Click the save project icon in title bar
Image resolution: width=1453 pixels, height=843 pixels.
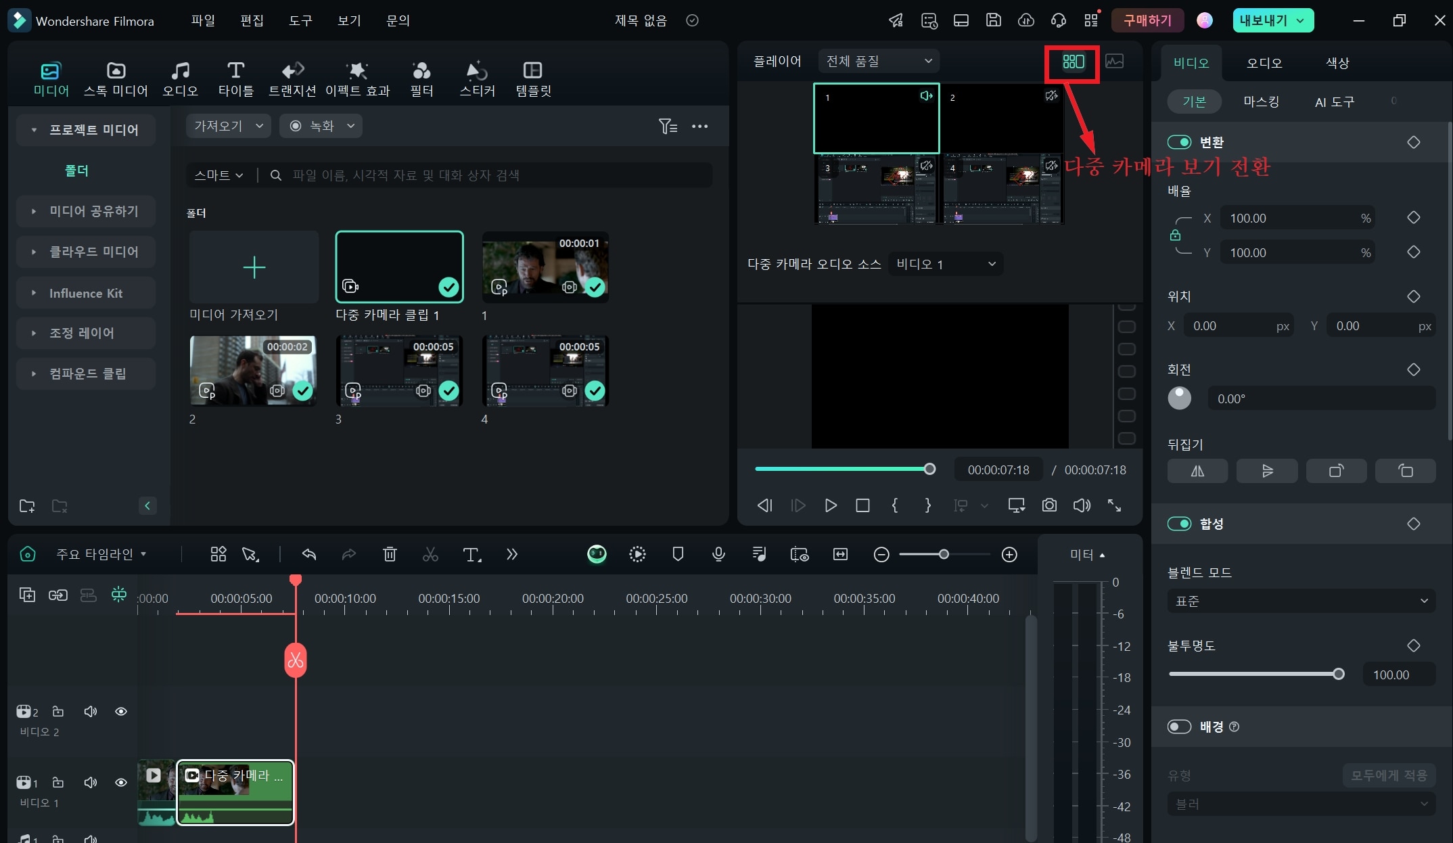coord(993,20)
